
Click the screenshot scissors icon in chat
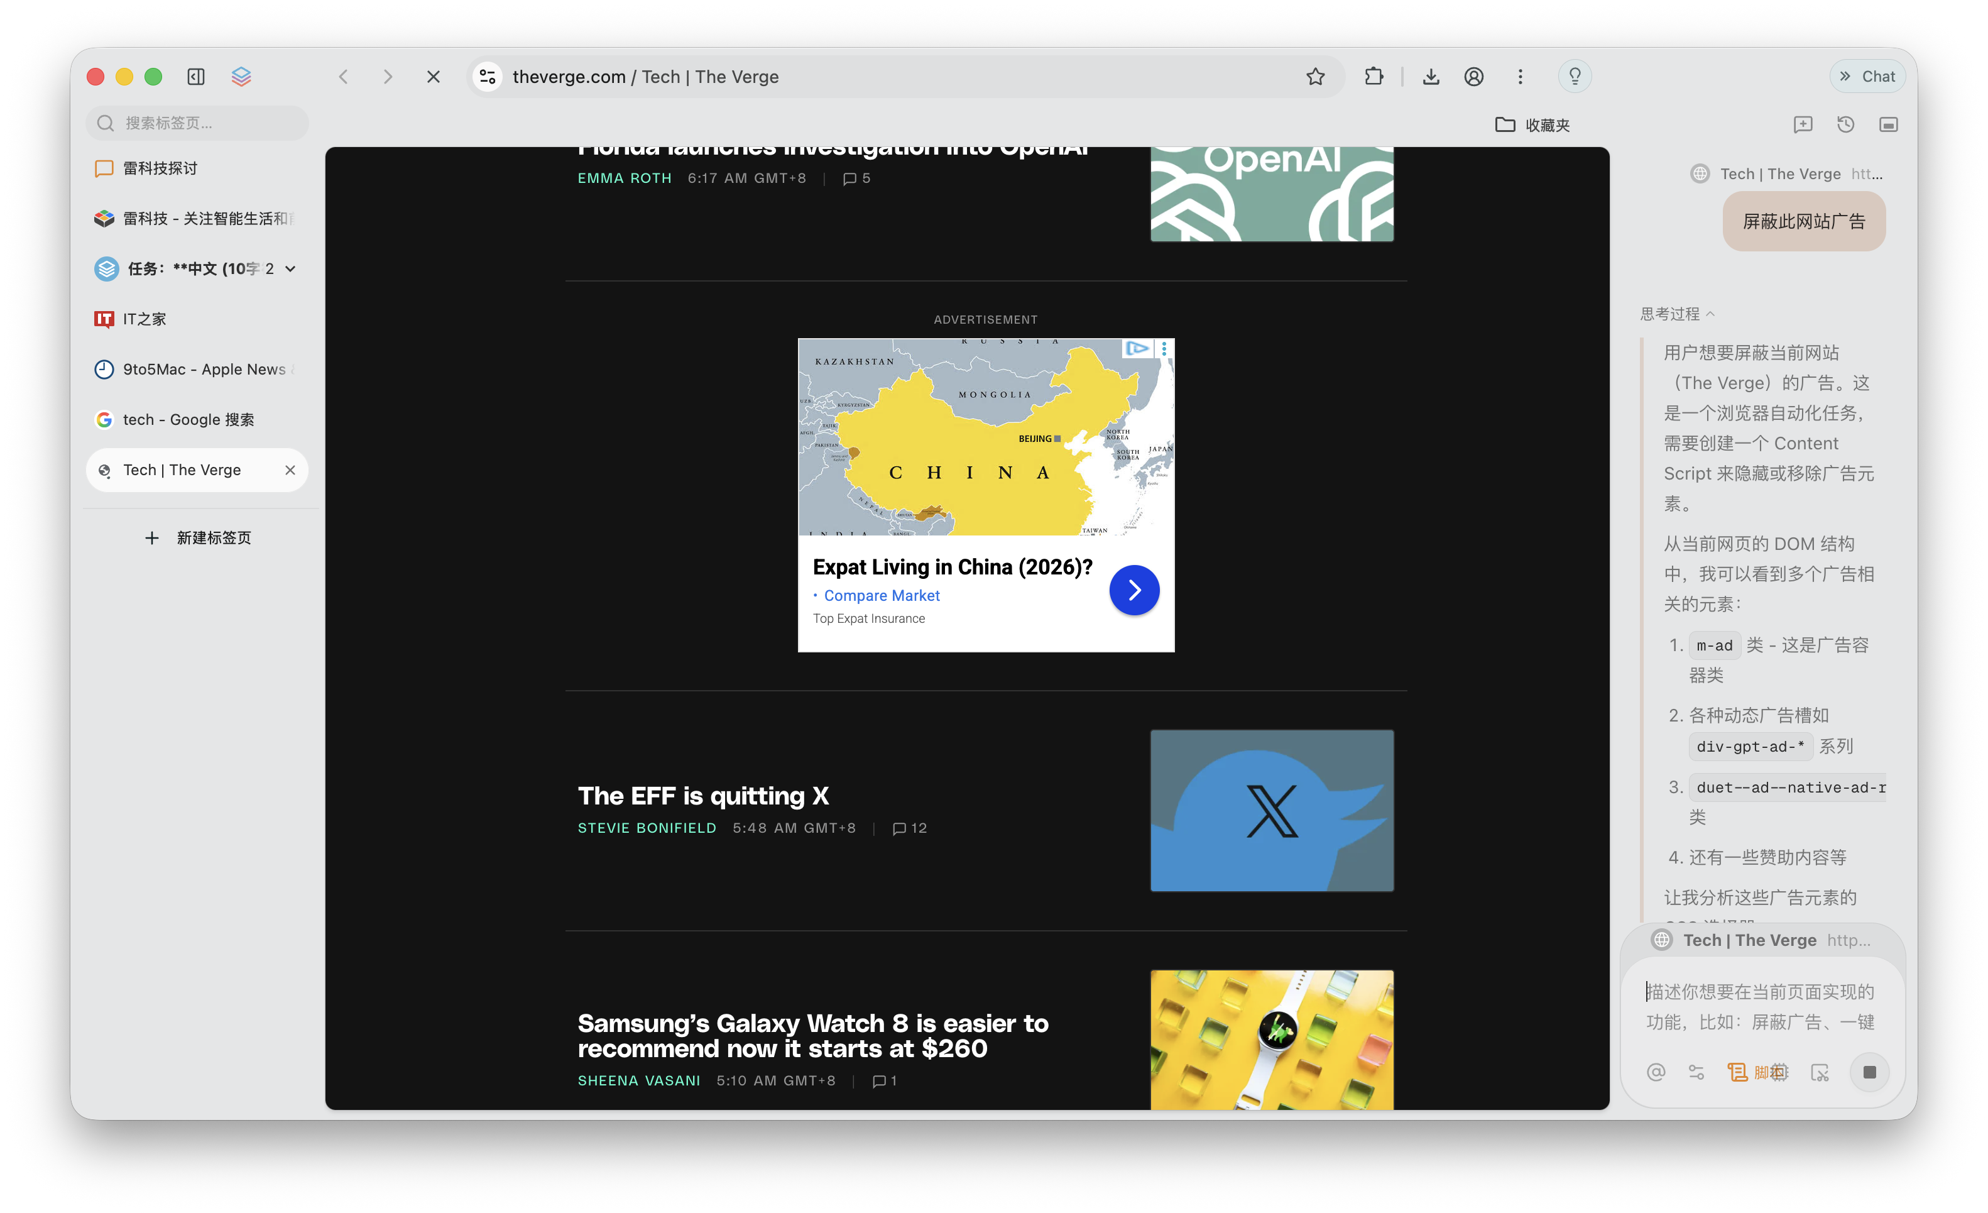point(1820,1072)
